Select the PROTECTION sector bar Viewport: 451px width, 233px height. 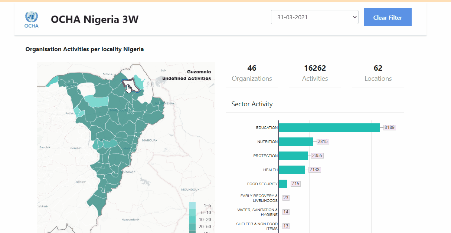coord(293,156)
